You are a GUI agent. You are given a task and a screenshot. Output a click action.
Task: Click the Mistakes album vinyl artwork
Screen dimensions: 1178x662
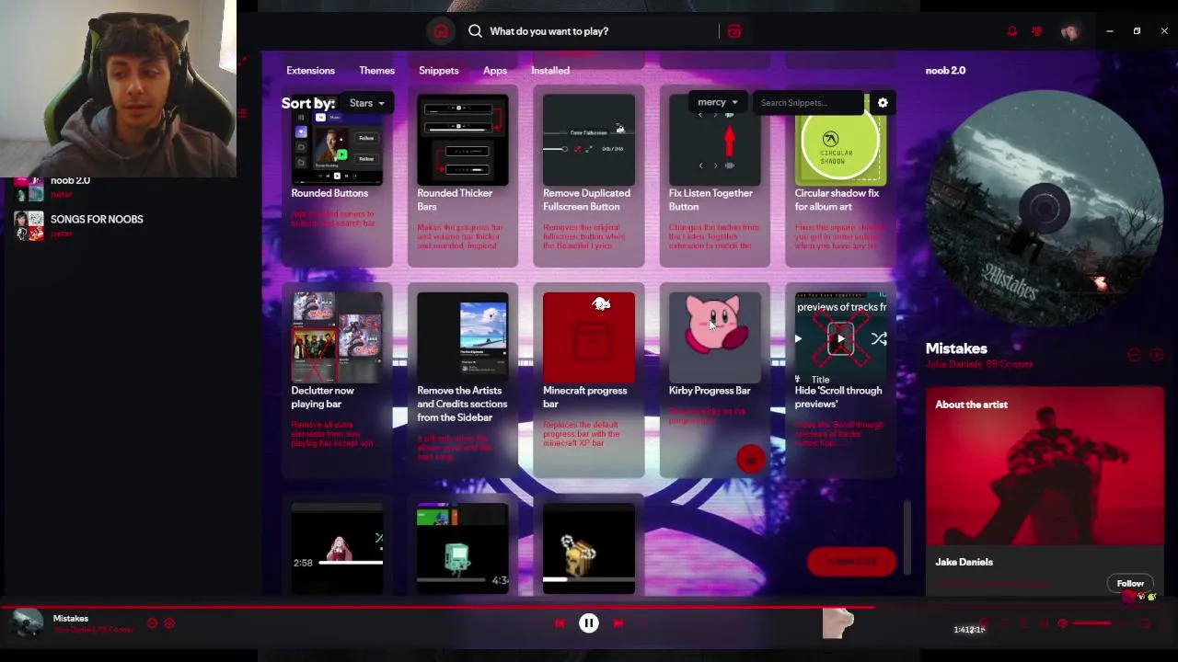(x=1045, y=209)
